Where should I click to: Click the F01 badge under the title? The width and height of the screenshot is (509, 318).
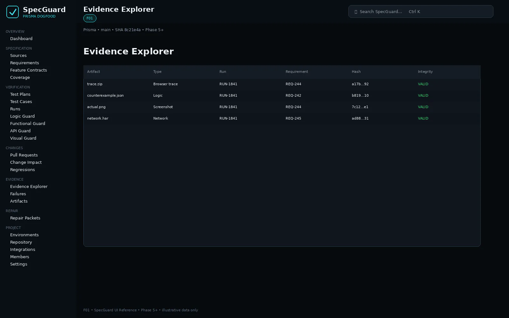pyautogui.click(x=90, y=18)
